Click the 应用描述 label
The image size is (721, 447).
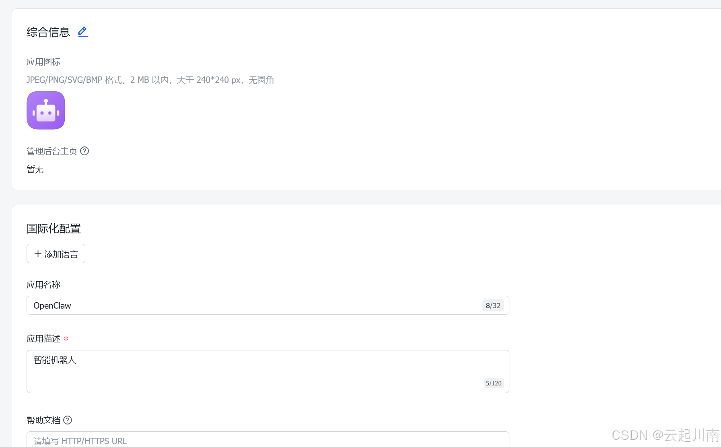coord(43,339)
